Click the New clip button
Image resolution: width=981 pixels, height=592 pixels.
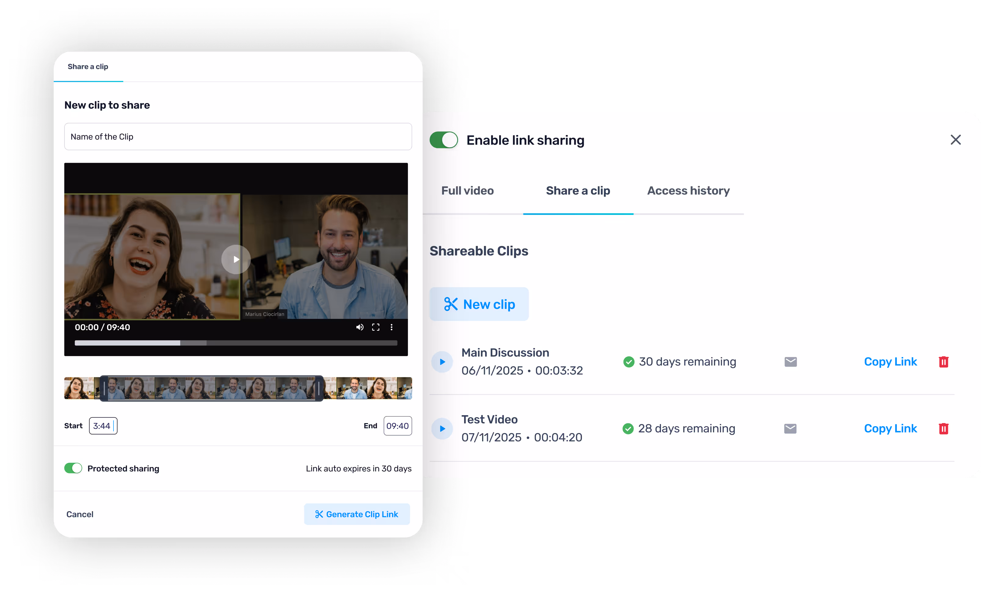pyautogui.click(x=479, y=304)
